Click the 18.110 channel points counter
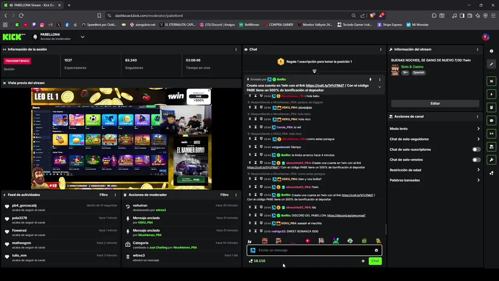This screenshot has width=499, height=281. click(x=257, y=261)
